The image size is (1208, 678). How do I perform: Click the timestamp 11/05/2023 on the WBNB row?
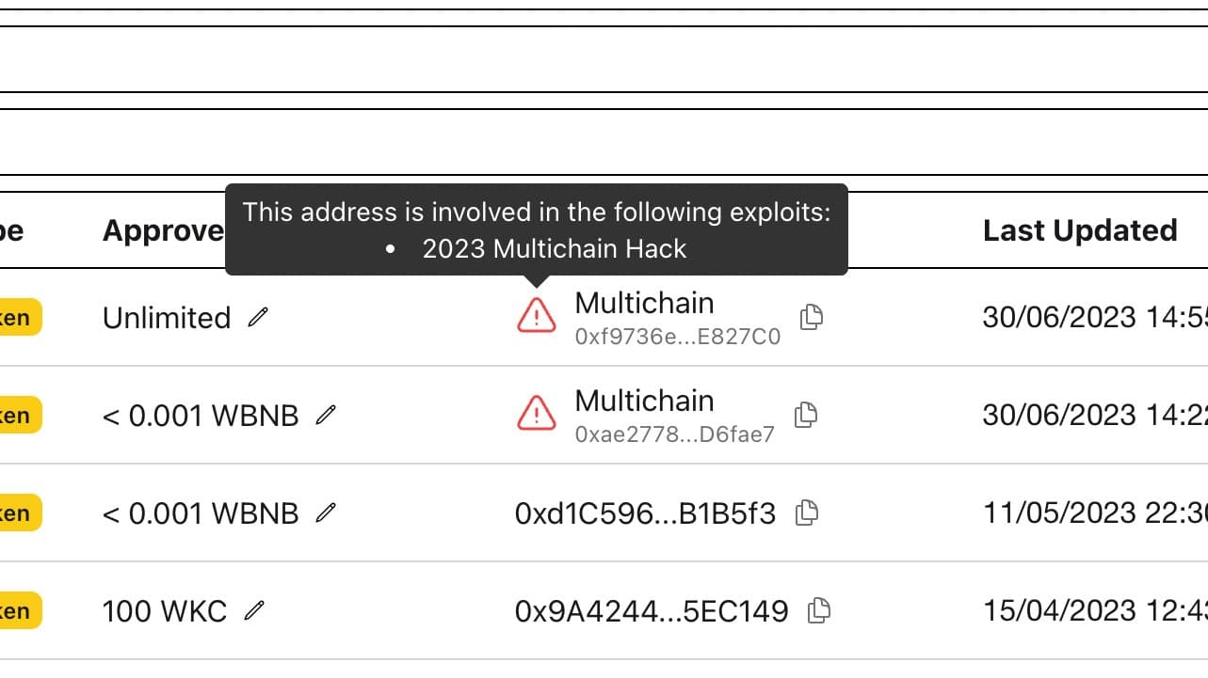1092,513
